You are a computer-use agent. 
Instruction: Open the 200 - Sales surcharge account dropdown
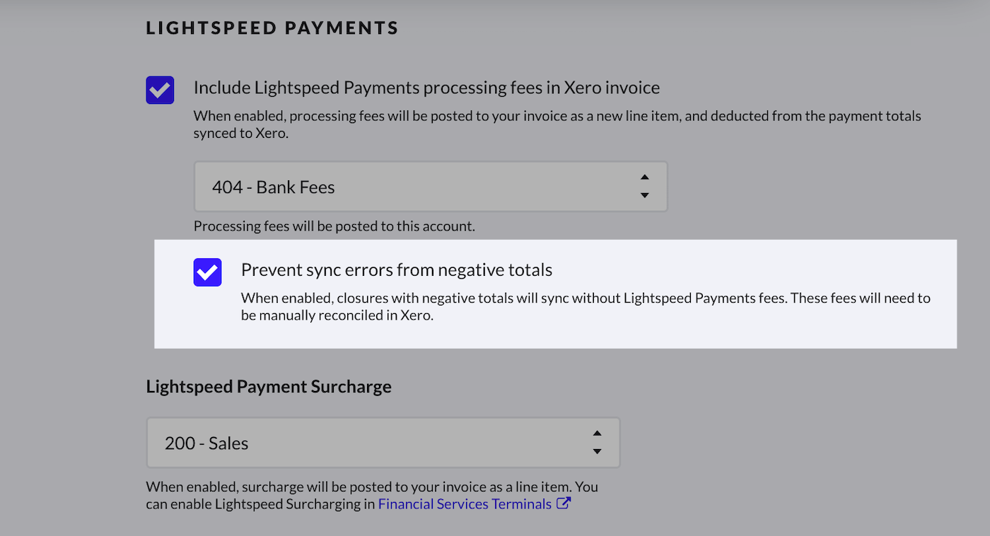point(382,442)
